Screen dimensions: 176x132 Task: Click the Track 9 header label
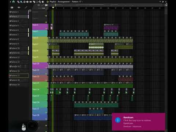35,57
